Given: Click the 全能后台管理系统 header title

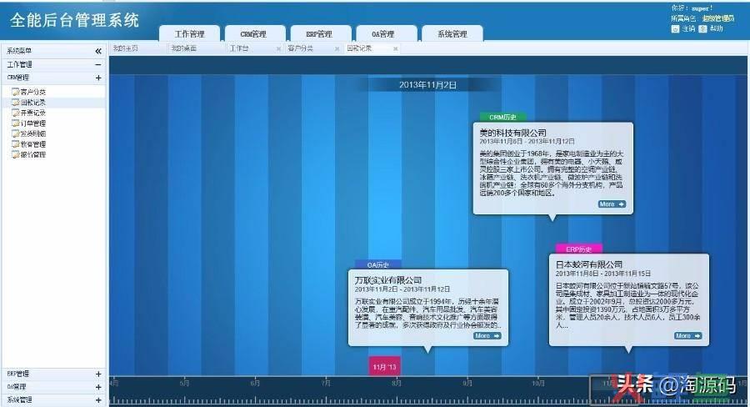Looking at the screenshot, I should (75, 20).
